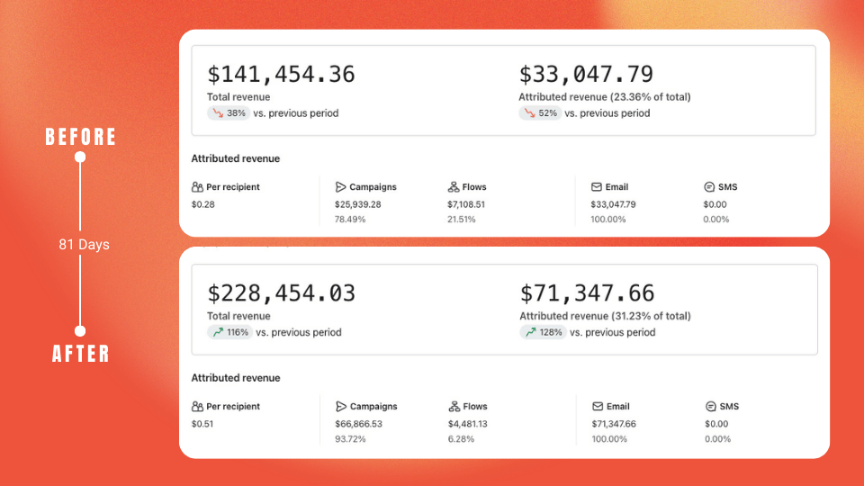Click the $141,454.36 total revenue figure
This screenshot has height=486, width=864.
[x=281, y=74]
